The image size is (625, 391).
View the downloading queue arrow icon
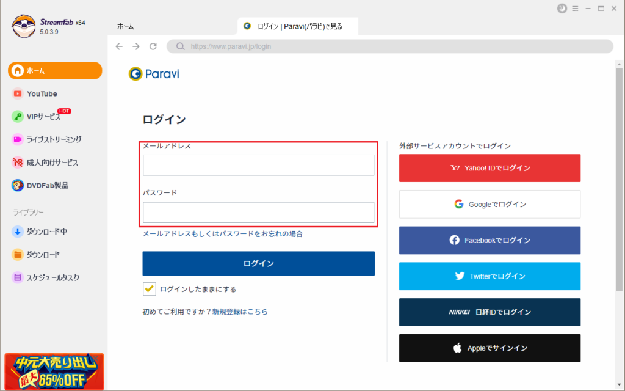tap(18, 232)
